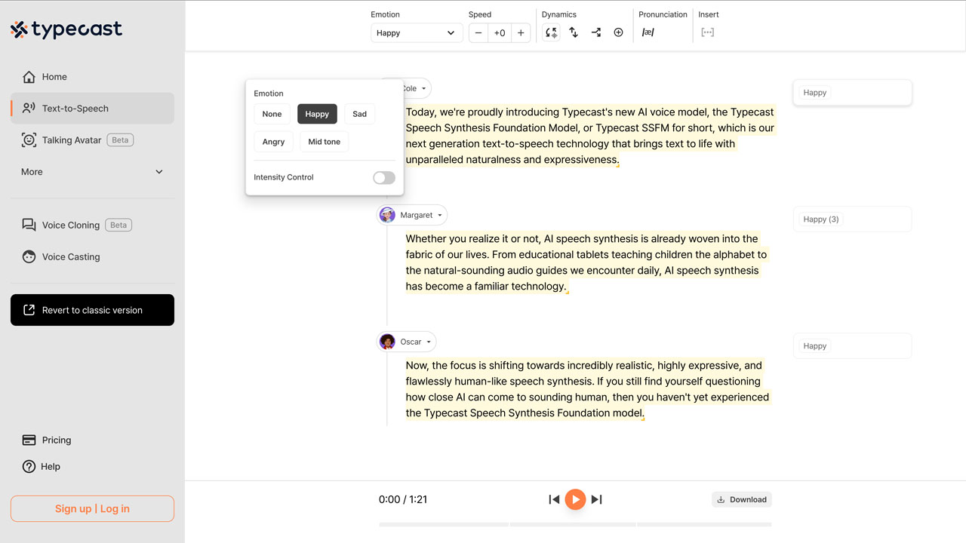This screenshot has width=966, height=543.
Task: Click the plus circle icon in Dynamics
Action: [x=618, y=32]
